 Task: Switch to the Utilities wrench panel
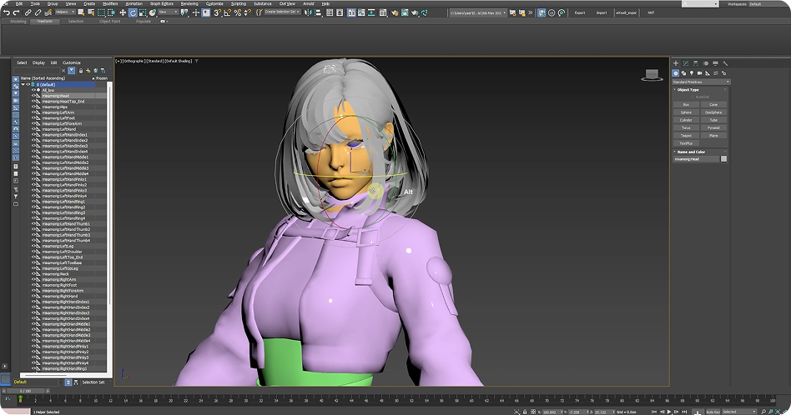click(x=724, y=63)
